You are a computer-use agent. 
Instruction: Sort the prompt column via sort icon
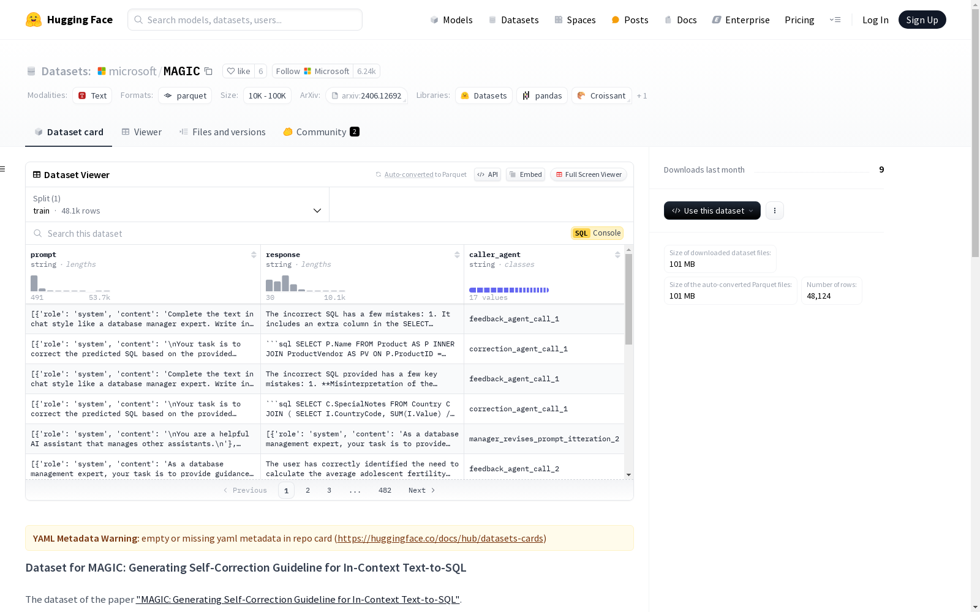tap(254, 255)
